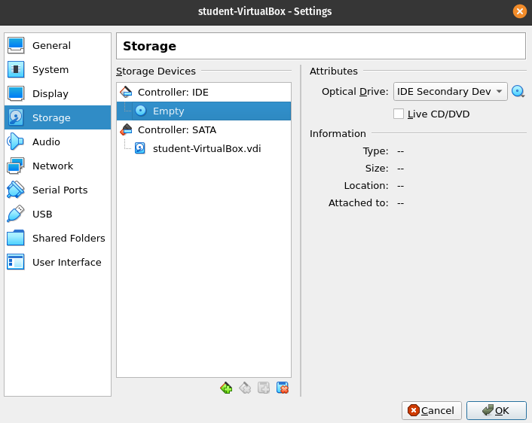The height and width of the screenshot is (423, 532).
Task: Select Controller: SATA in storage tree
Action: tap(176, 129)
